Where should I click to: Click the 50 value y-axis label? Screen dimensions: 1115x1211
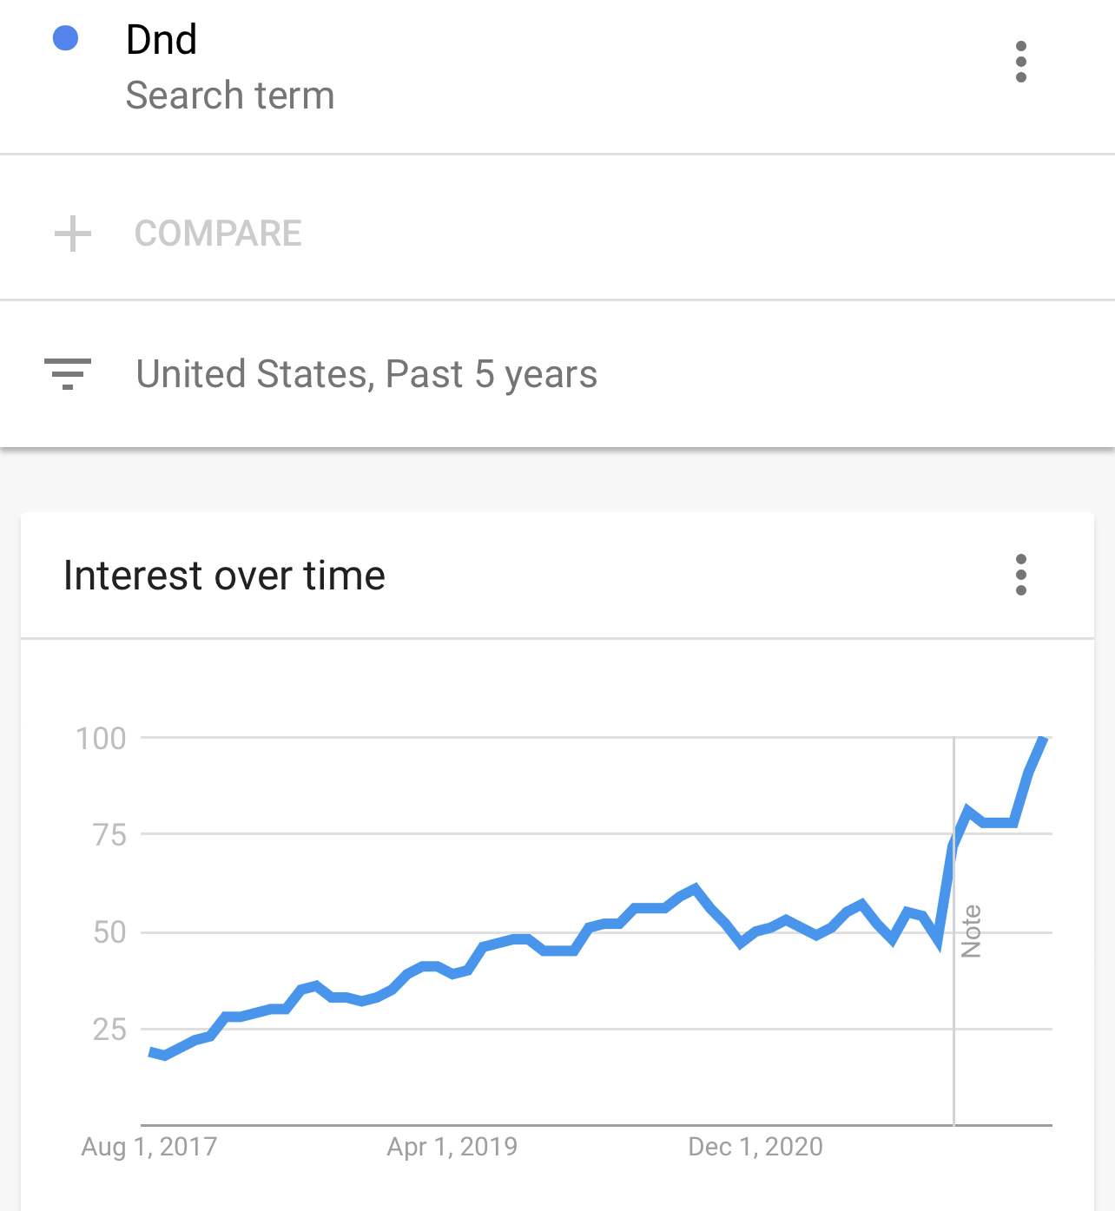pos(109,932)
